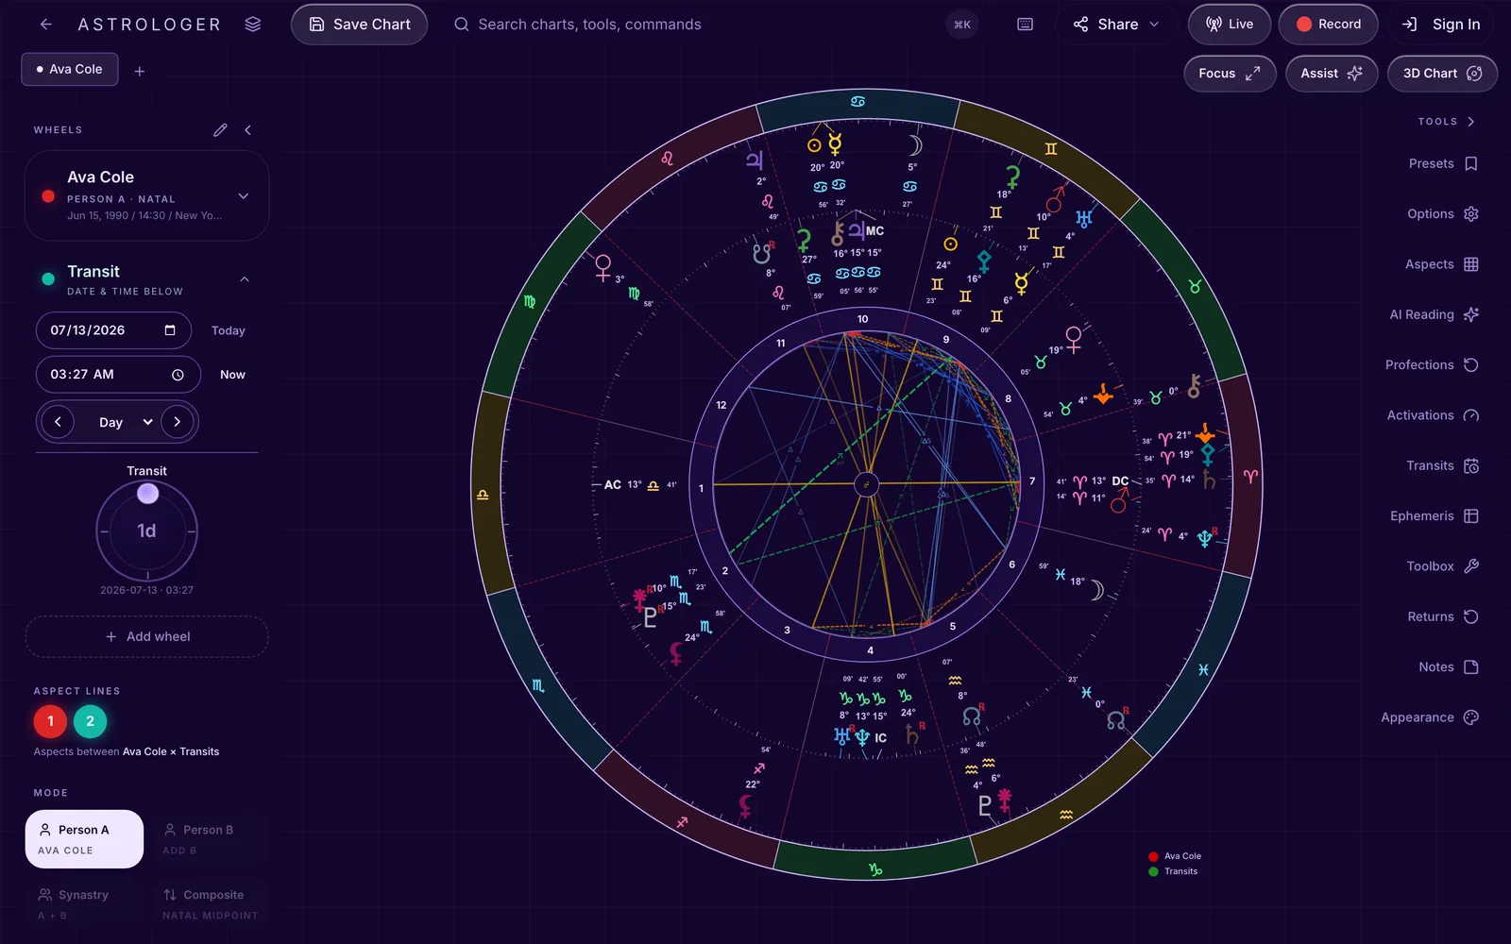Open the Profections tool
The height and width of the screenshot is (944, 1511).
[1432, 365]
